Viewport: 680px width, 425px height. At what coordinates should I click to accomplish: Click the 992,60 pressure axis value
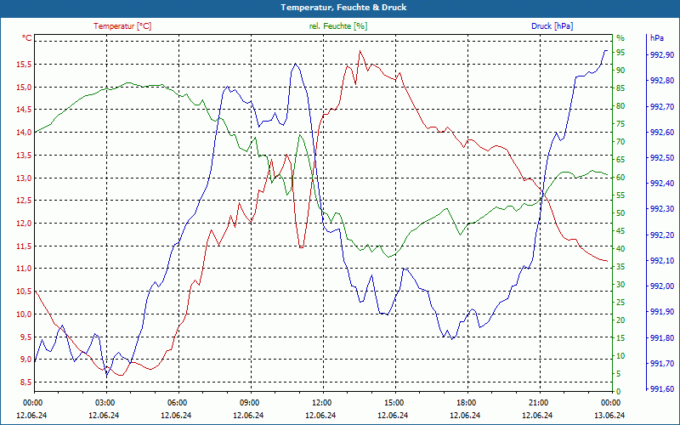(x=662, y=133)
